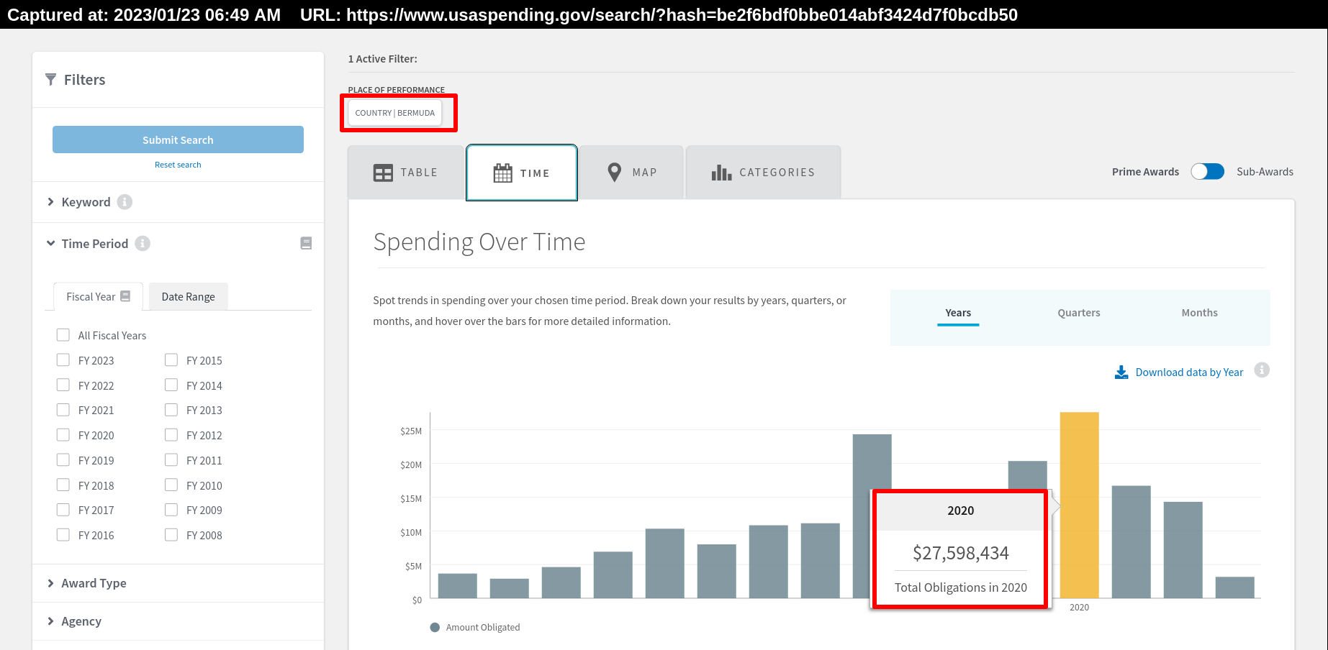The width and height of the screenshot is (1328, 650).
Task: Check the All Fiscal Years checkbox
Action: pos(63,335)
